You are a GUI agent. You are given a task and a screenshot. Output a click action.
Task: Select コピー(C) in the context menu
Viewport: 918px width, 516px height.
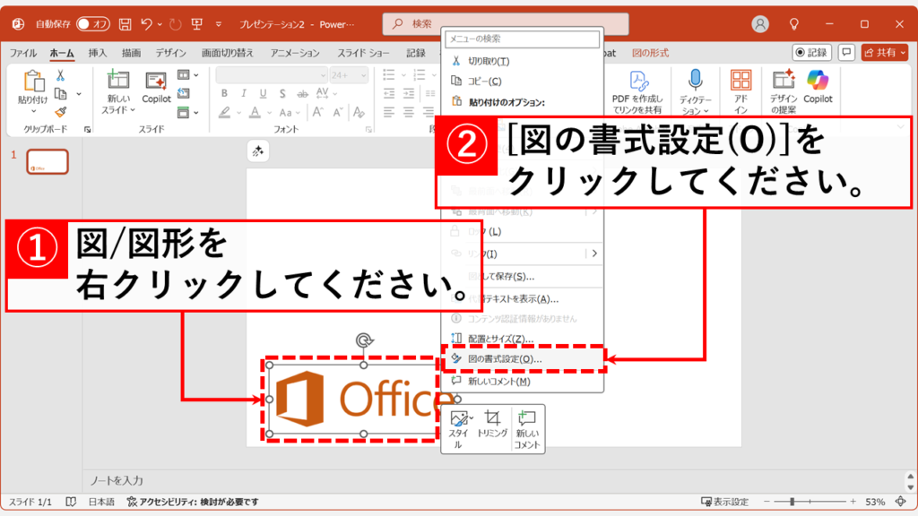523,82
